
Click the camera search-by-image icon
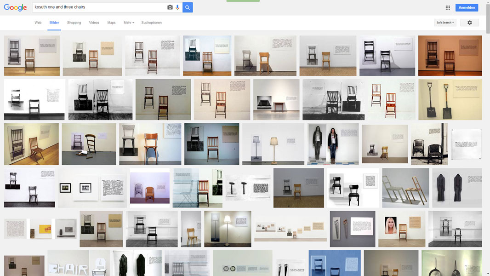click(x=170, y=7)
